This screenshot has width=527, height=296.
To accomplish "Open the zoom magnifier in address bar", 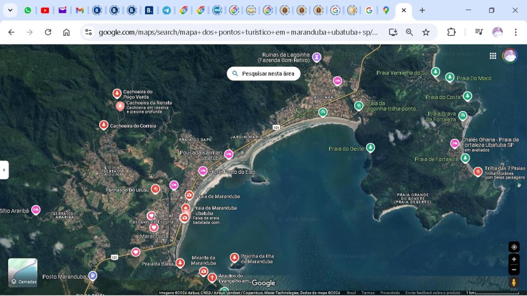I will tap(409, 32).
